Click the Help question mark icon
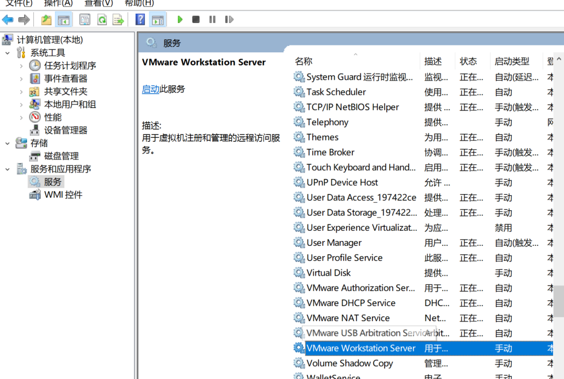 pos(140,19)
